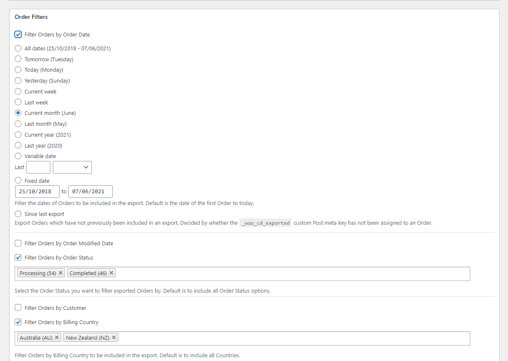The width and height of the screenshot is (508, 361).
Task: Remove the Processing (54) status tag
Action: (x=60, y=273)
